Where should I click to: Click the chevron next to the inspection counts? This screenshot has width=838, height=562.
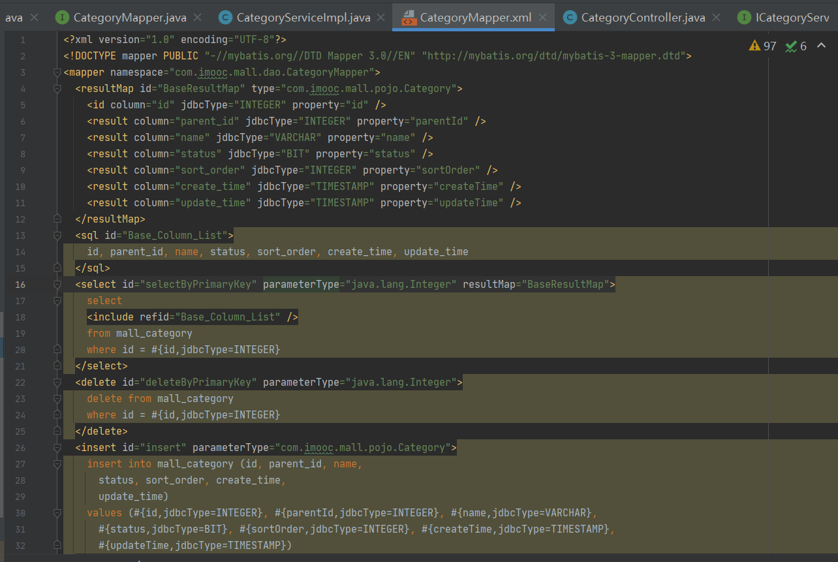(821, 46)
